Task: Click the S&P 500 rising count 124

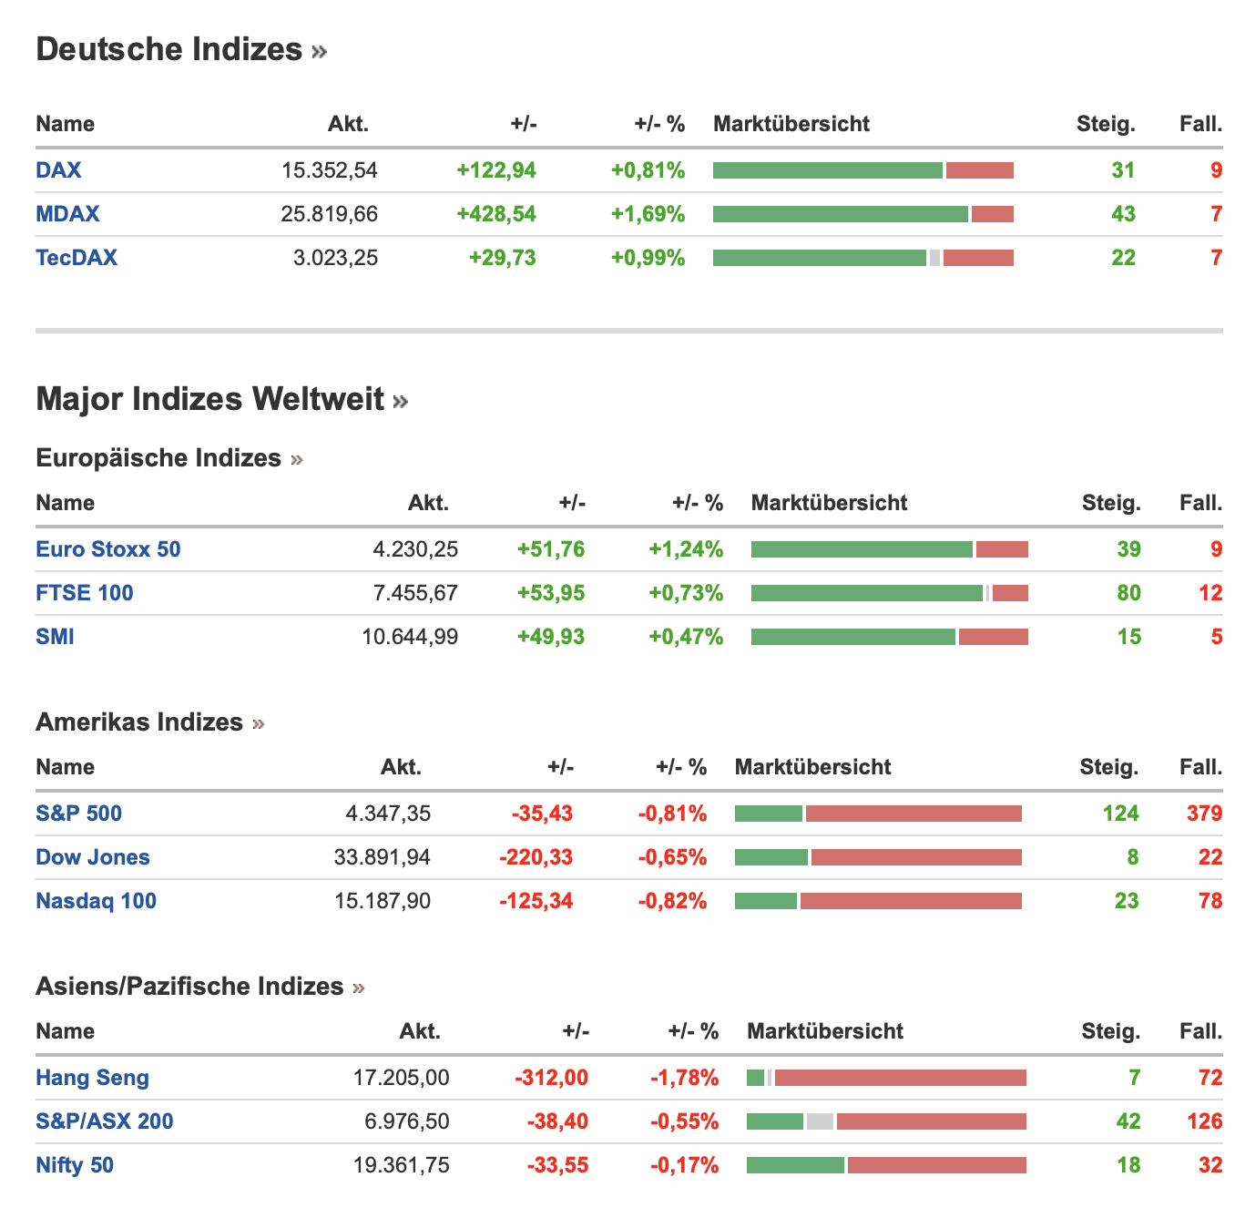Action: click(1120, 814)
